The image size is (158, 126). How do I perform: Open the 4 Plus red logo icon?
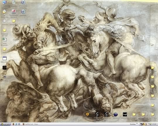click(14, 12)
